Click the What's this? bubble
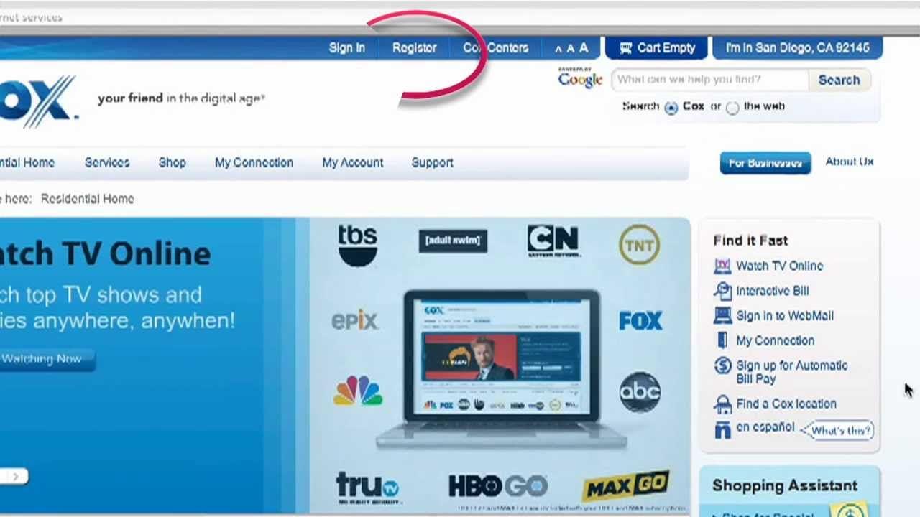920x517 pixels. point(837,431)
